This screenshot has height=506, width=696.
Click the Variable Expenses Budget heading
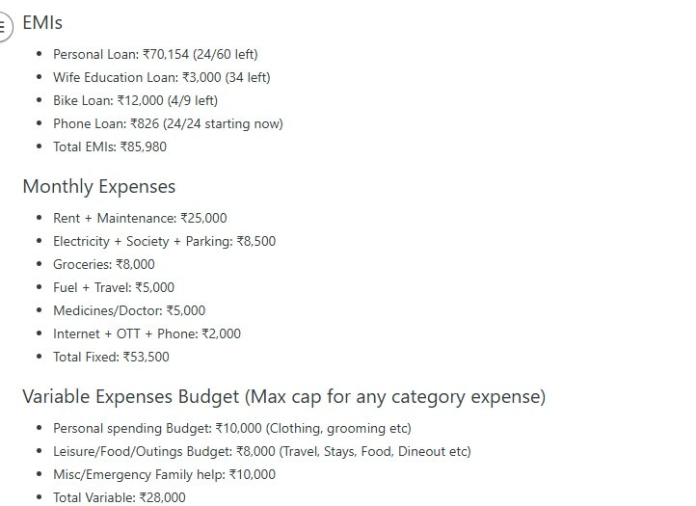click(284, 396)
